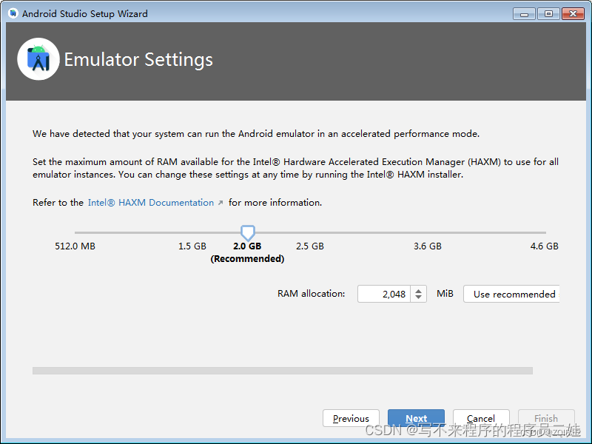Click the disabled Finish button

point(546,418)
